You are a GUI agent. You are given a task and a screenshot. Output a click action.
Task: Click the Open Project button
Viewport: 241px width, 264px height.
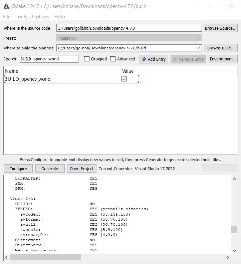82,169
